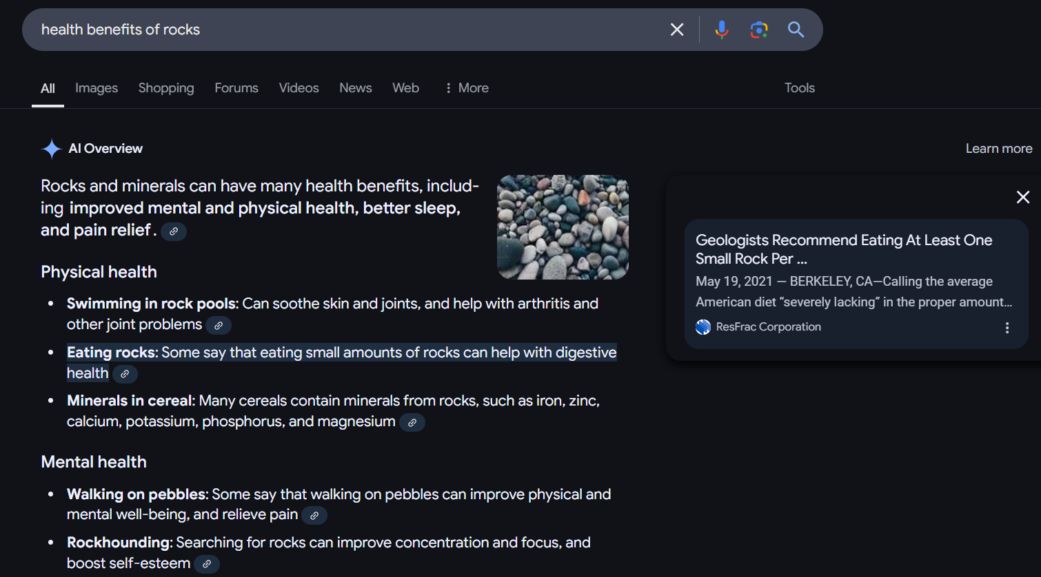Clear the search box with the X icon
The height and width of the screenshot is (577, 1041).
[677, 30]
